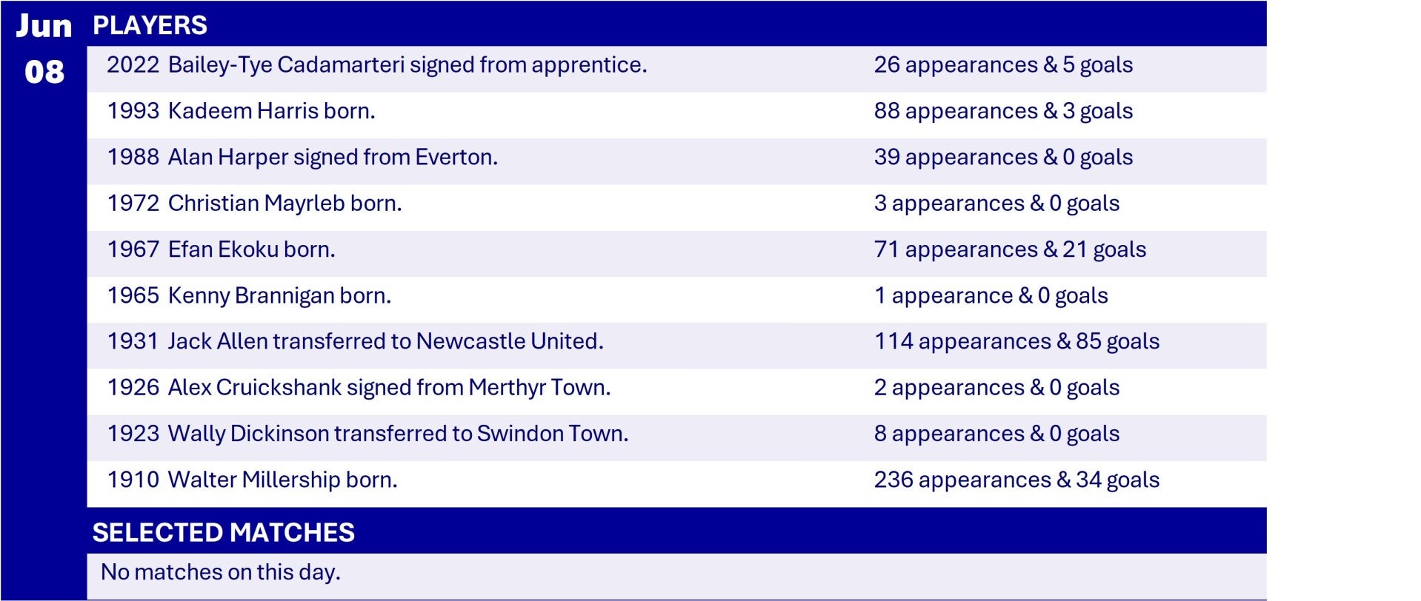Click the 236 appearances & 34 goals stat

pyautogui.click(x=1016, y=480)
